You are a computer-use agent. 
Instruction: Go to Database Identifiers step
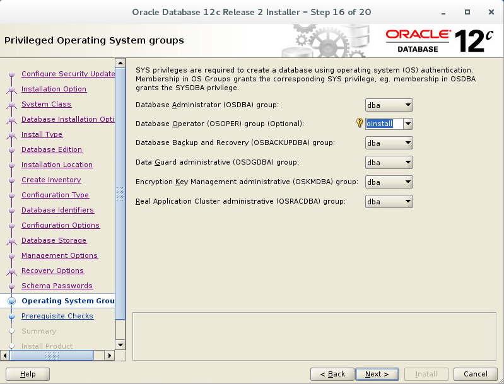coord(57,210)
